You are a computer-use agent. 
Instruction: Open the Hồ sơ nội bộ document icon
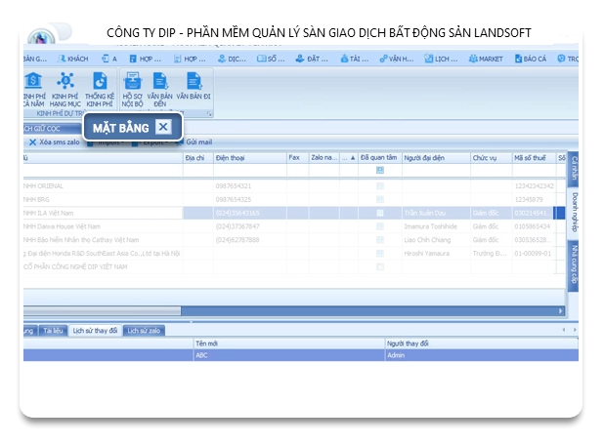coord(132,88)
